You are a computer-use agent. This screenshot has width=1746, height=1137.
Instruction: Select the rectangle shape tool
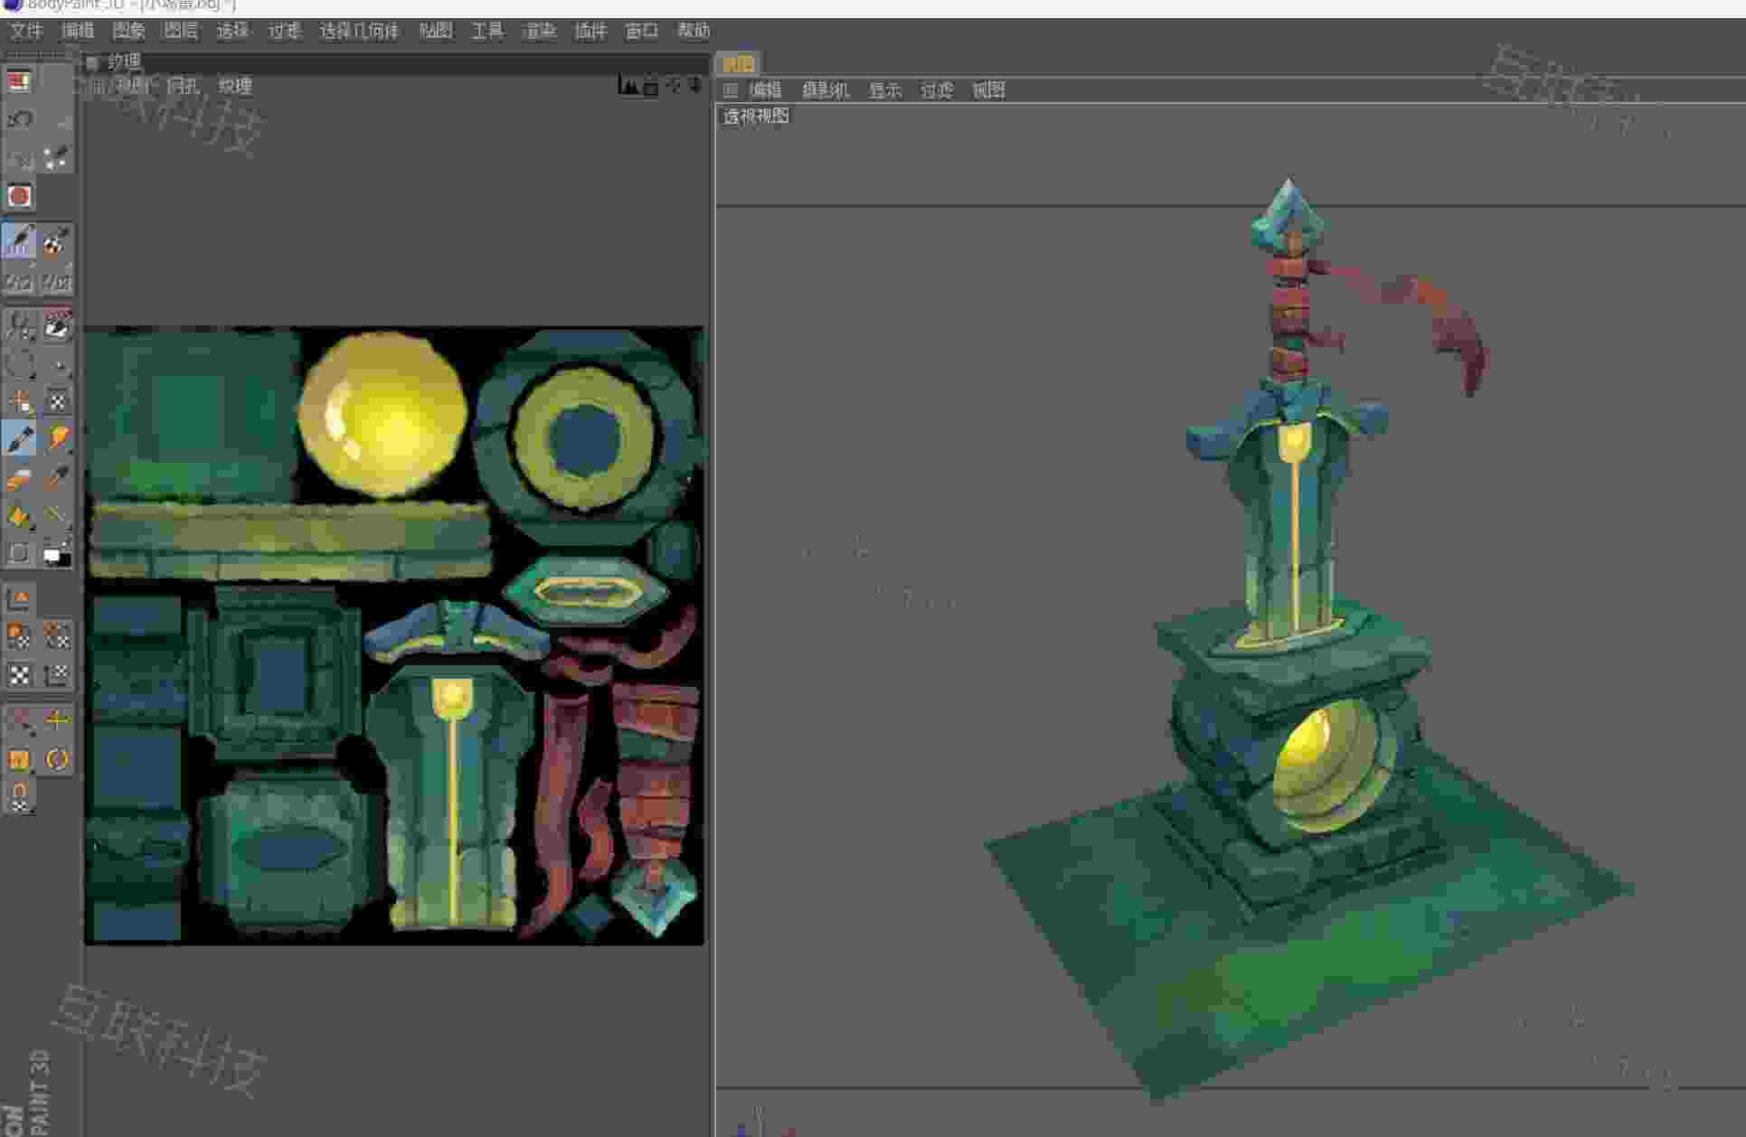coord(19,554)
